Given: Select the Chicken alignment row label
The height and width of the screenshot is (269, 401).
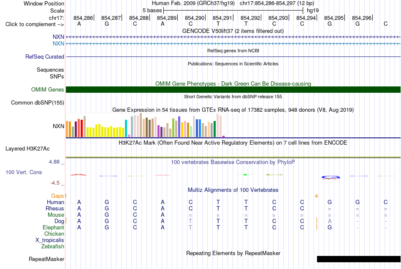Looking at the screenshot, I should point(54,234).
